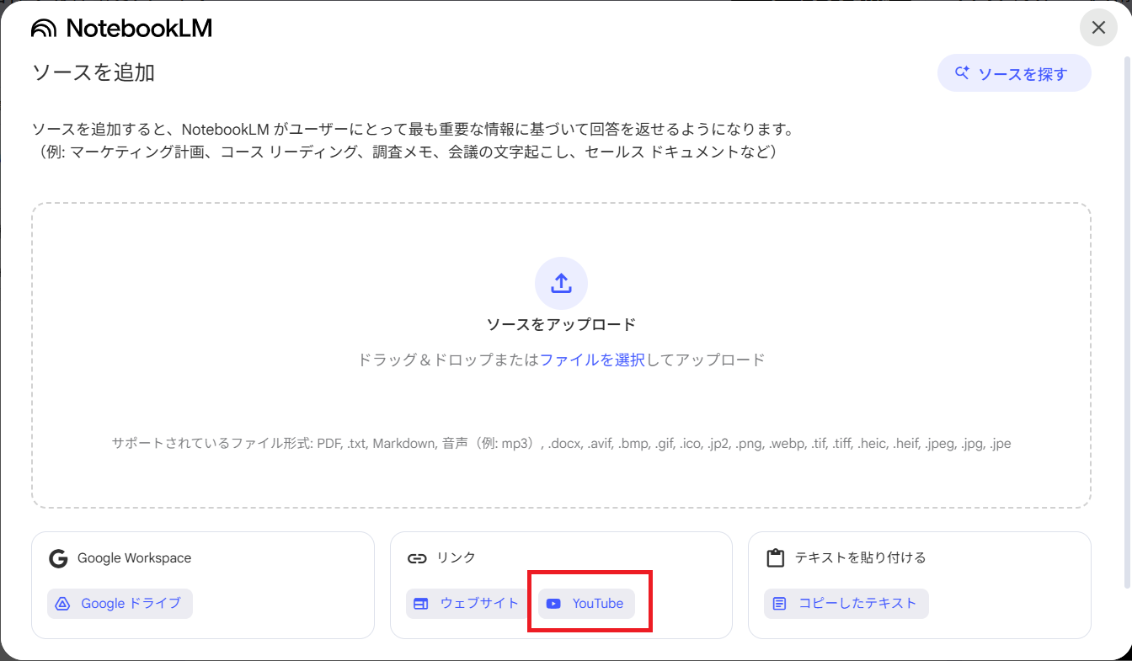Click the NotebookLM logo icon
Viewport: 1132px width, 661px height.
pos(45,29)
